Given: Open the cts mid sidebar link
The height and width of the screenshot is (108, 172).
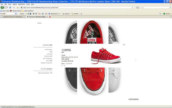Looking at the screenshot, I should pyautogui.click(x=50, y=54).
